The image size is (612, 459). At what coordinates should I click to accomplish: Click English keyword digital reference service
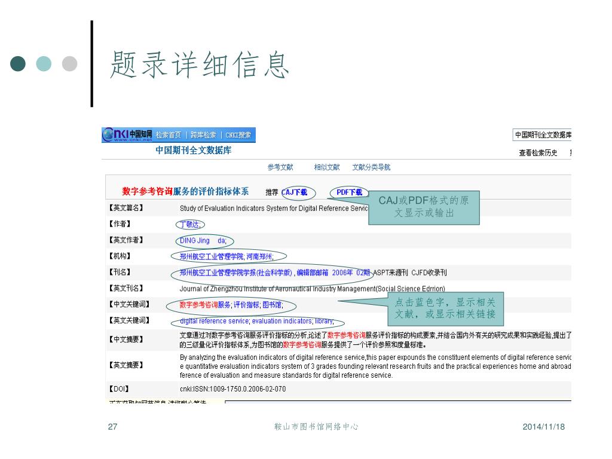[215, 321]
